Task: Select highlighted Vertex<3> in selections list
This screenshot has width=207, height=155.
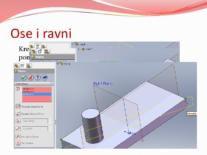Action: [x=37, y=94]
